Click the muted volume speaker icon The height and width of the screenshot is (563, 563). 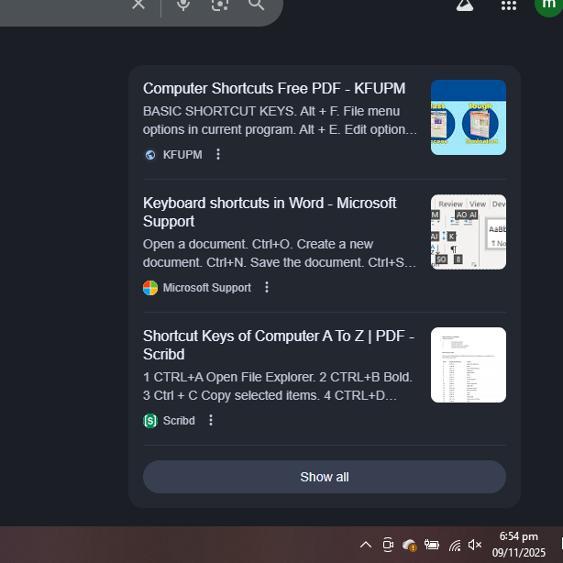pos(475,545)
